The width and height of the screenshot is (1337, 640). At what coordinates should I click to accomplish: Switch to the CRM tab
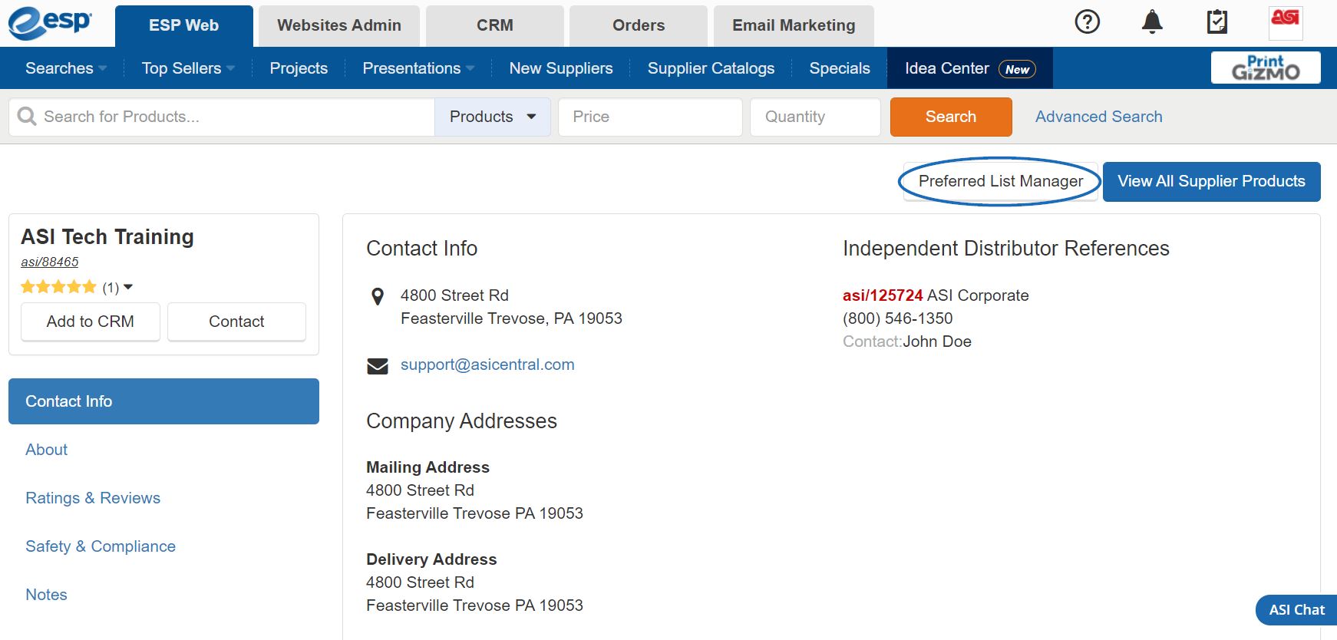pyautogui.click(x=495, y=26)
